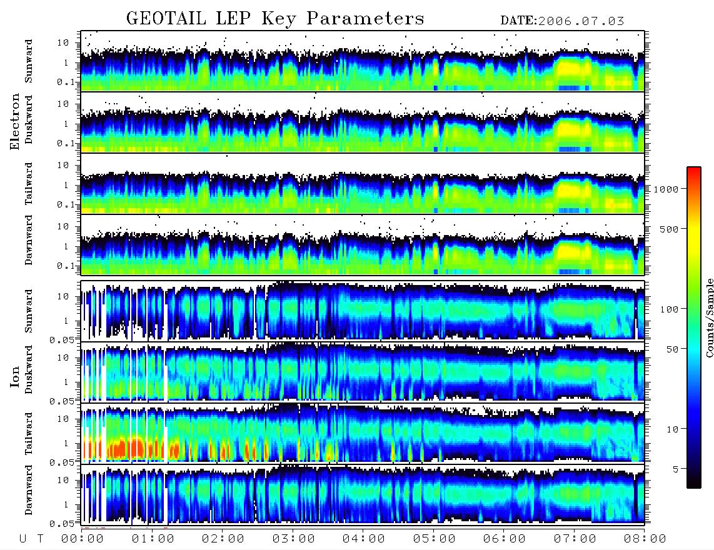Click the Ion Tailward spectrogram panel
Image resolution: width=714 pixels, height=550 pixels.
(x=363, y=433)
